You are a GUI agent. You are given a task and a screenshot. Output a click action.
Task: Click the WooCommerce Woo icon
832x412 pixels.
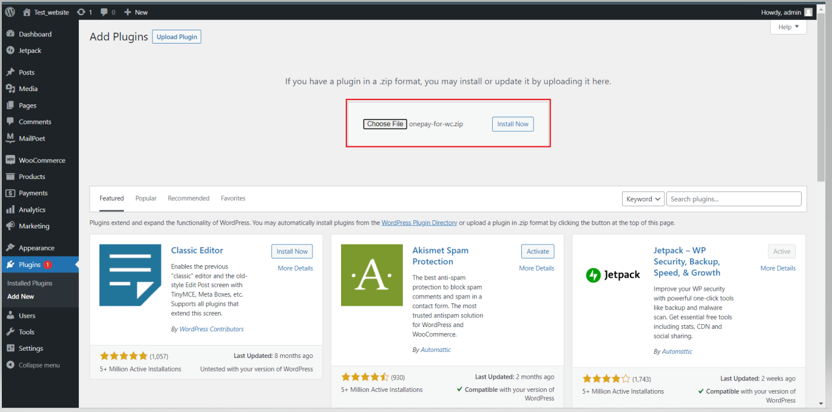10,160
